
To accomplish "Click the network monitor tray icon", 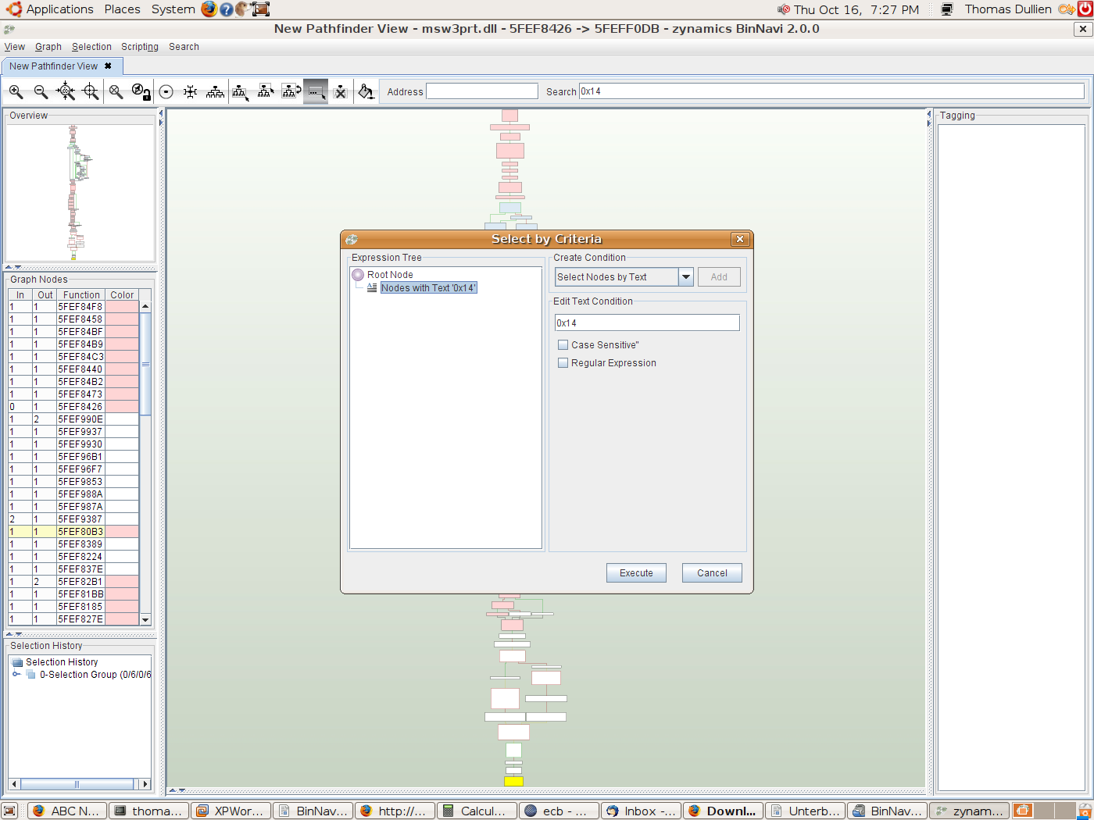I will coord(947,9).
